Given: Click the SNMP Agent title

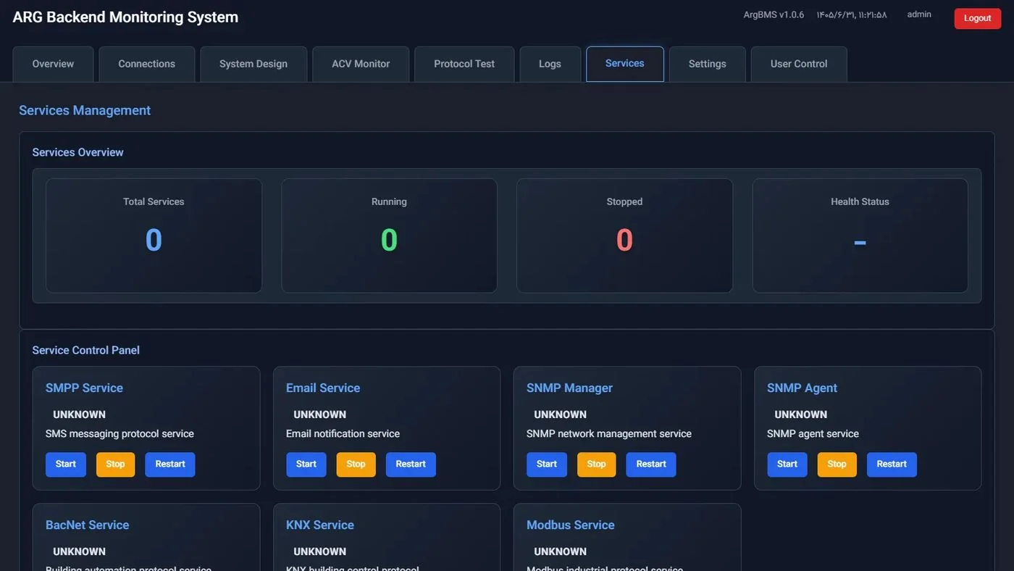Looking at the screenshot, I should pos(802,388).
